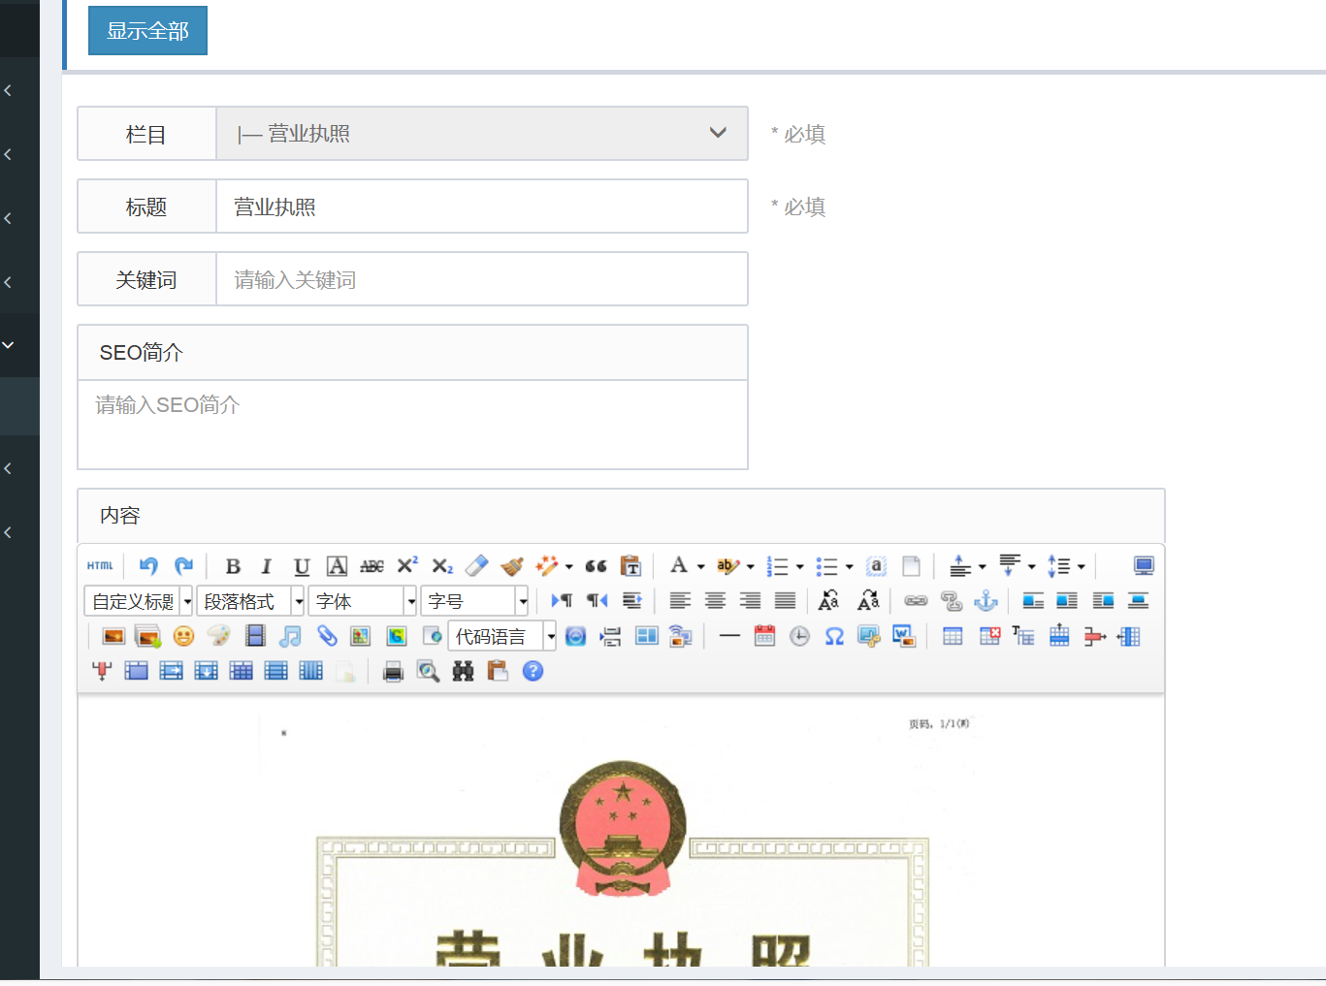Toggle bold formatting
This screenshot has width=1326, height=986.
pos(233,566)
